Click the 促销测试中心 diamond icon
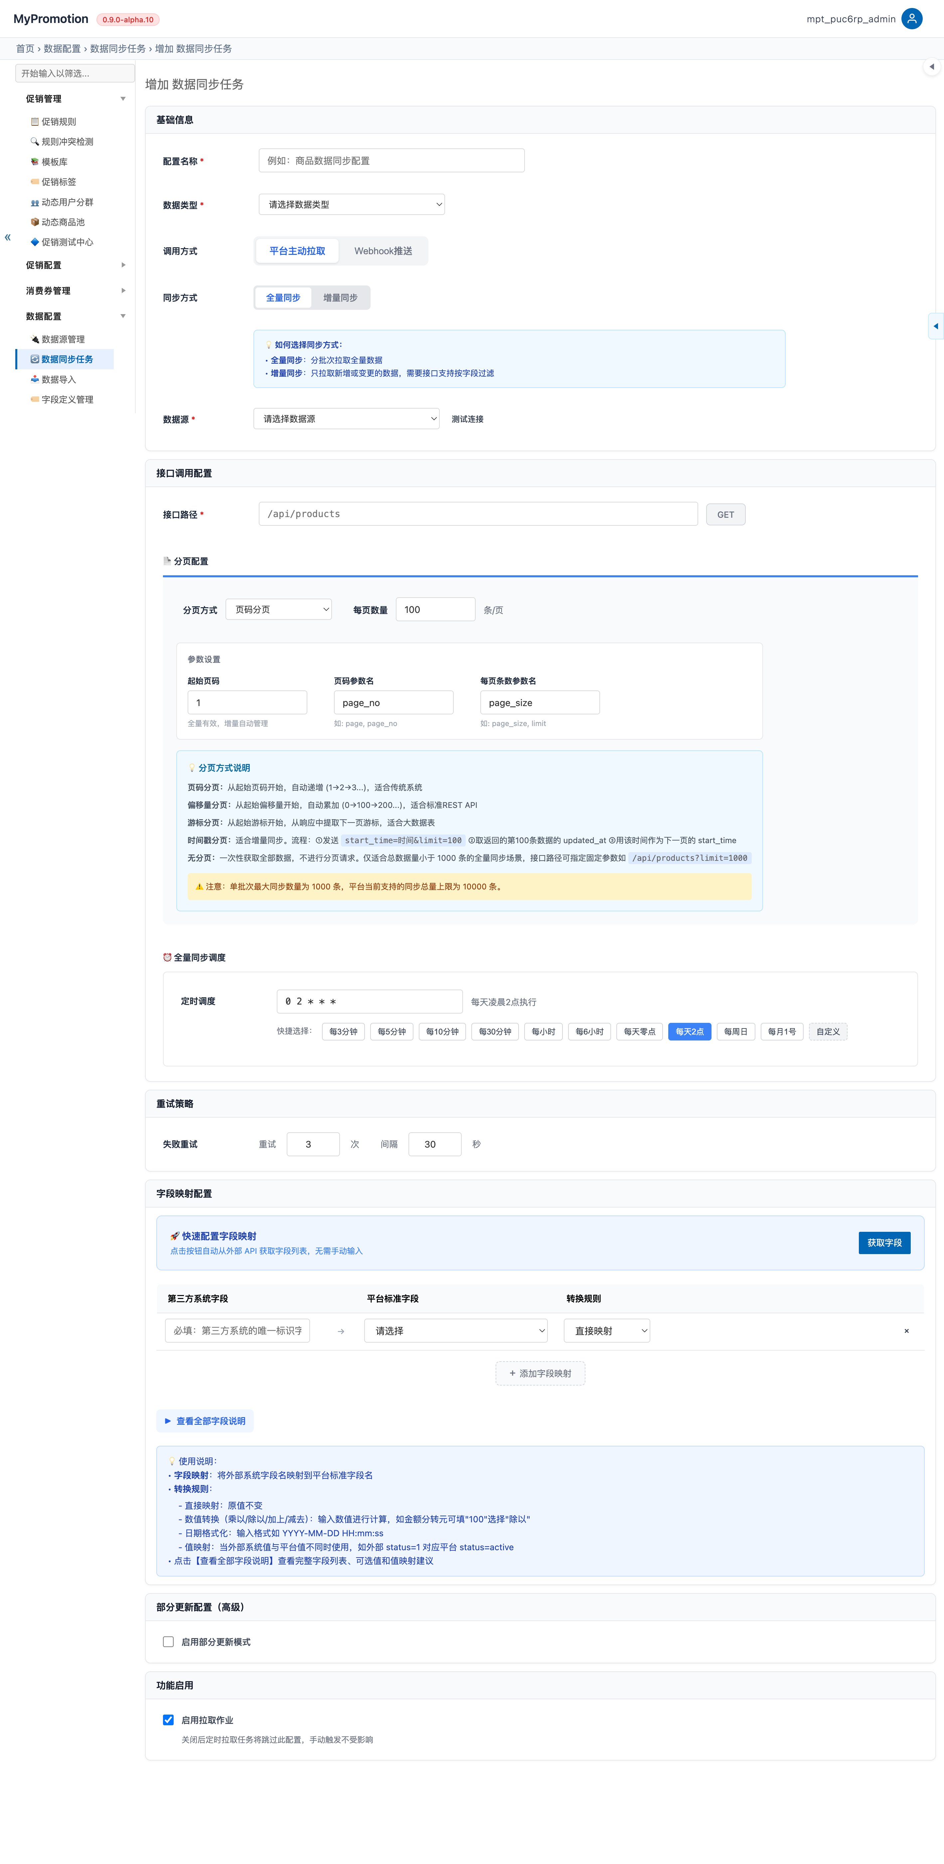944x1864 pixels. coord(35,243)
